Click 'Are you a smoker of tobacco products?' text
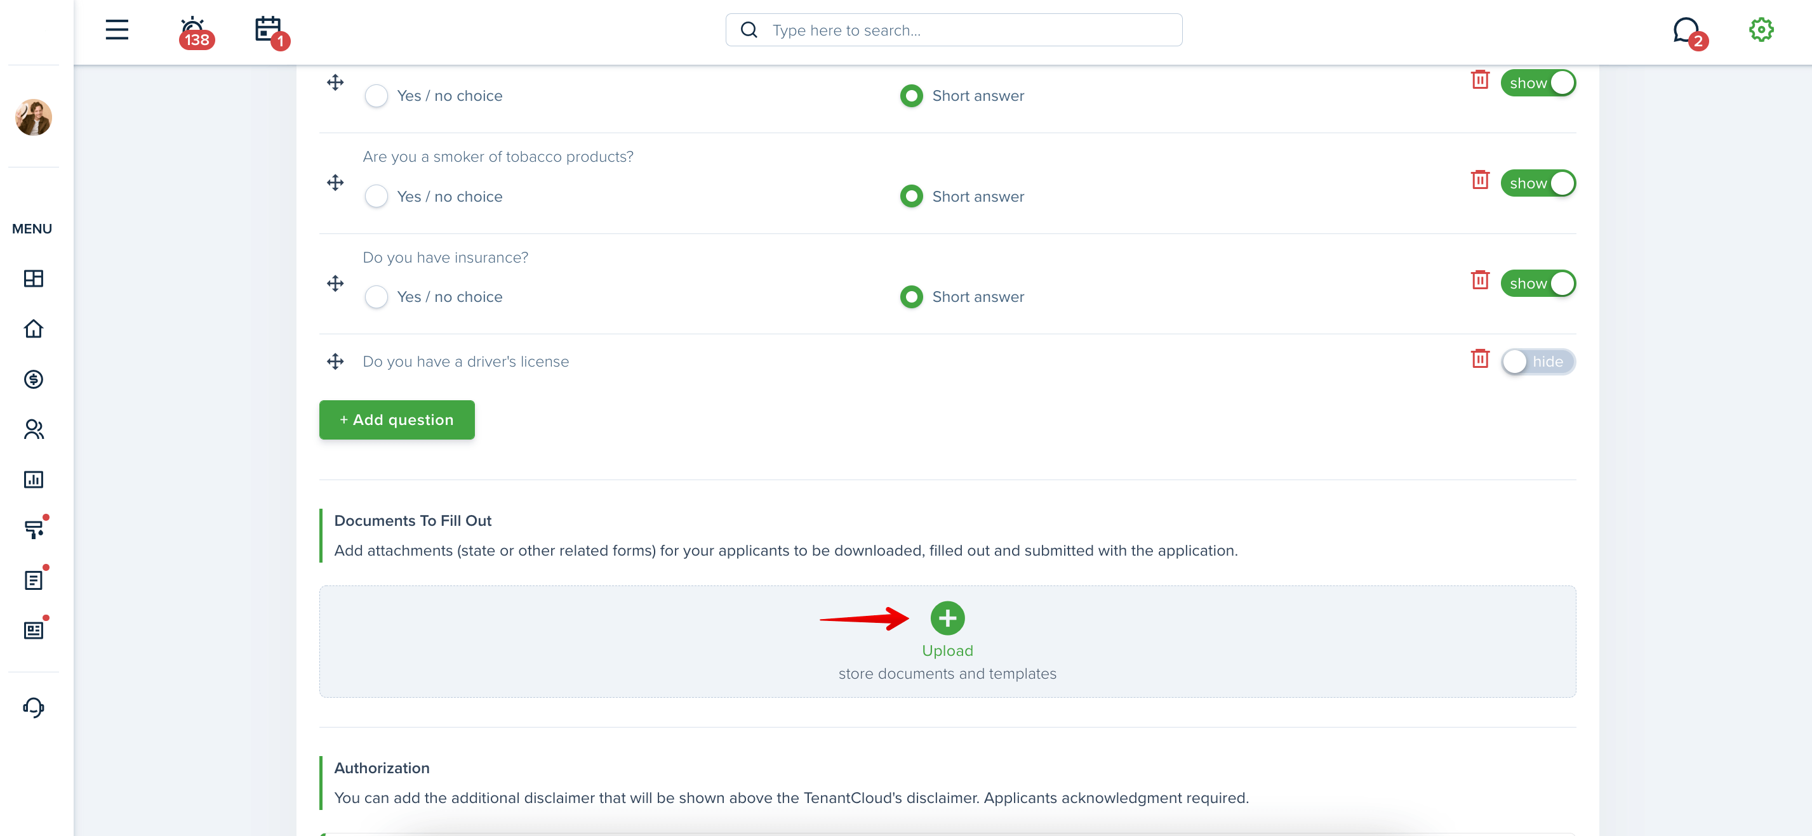 click(498, 157)
